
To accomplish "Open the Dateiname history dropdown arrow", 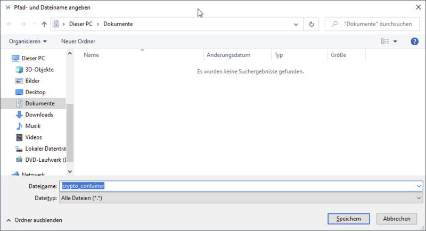I will (419, 186).
